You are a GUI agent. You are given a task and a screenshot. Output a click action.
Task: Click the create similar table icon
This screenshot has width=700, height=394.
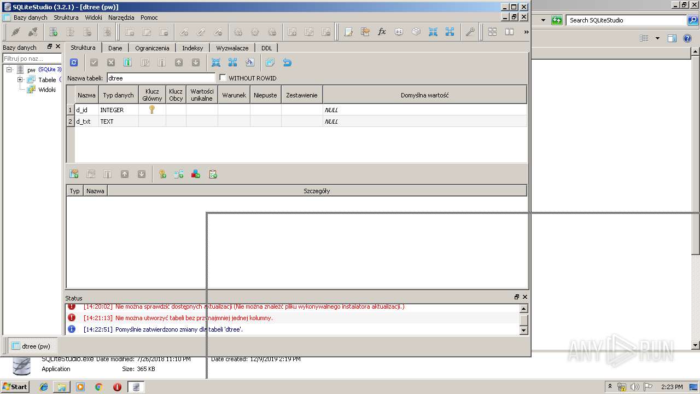pyautogui.click(x=270, y=62)
